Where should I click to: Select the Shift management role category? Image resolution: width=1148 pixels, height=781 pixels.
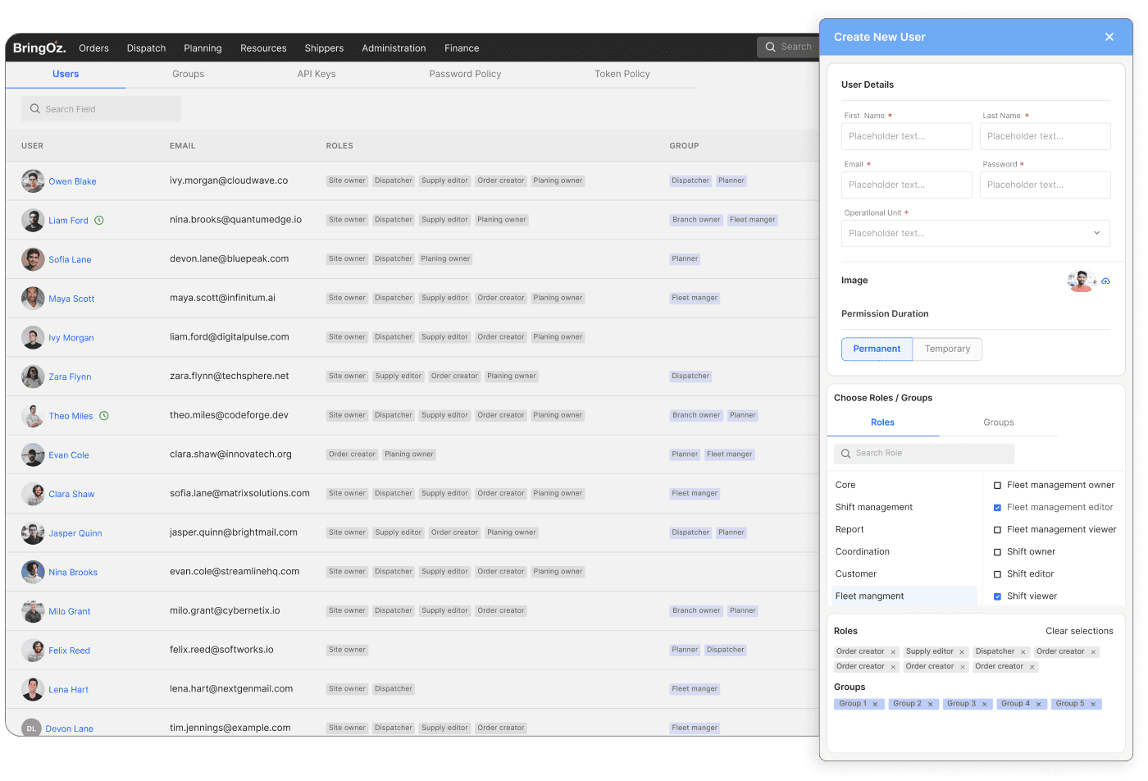874,507
